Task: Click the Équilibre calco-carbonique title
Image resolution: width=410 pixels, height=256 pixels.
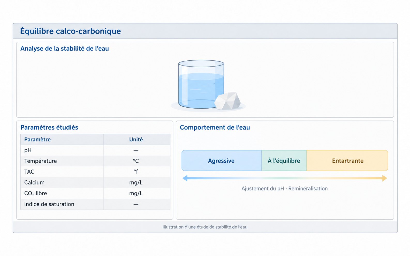Action: pos(71,31)
